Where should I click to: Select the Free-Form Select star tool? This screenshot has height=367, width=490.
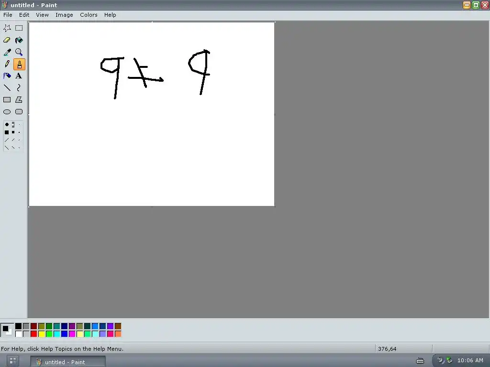tap(7, 28)
